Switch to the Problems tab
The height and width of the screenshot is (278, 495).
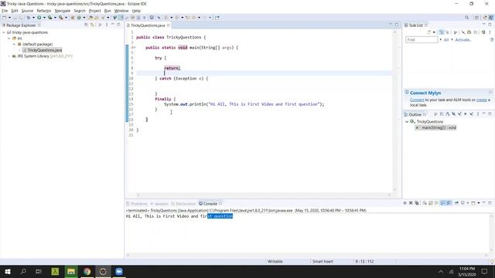[x=137, y=204]
